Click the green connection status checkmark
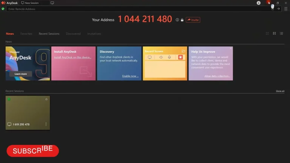This screenshot has width=290, height=163. click(x=3, y=9)
